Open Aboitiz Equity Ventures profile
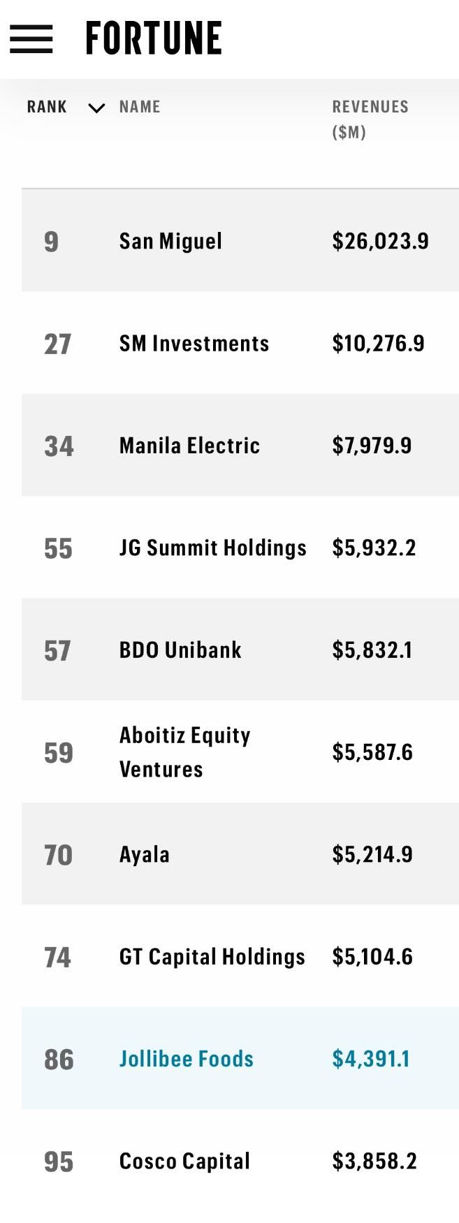The image size is (459, 1223). [184, 752]
